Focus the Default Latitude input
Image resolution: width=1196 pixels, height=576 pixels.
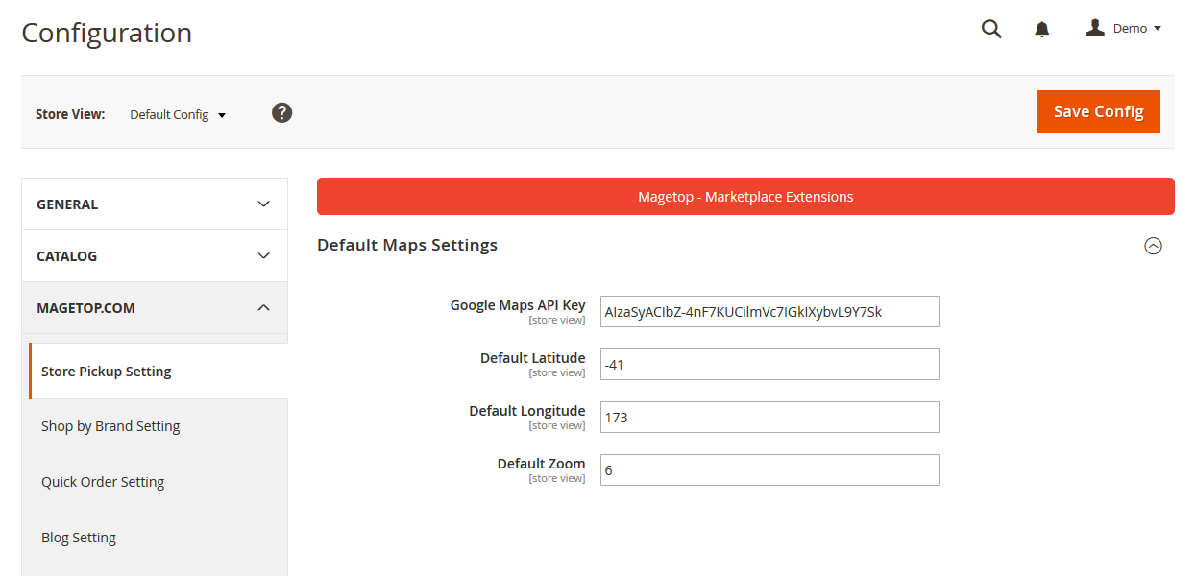769,365
